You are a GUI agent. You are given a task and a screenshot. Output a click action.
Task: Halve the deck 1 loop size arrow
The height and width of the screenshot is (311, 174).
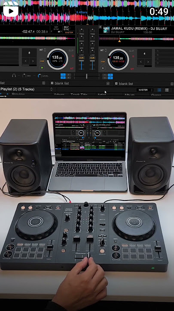tap(25, 61)
